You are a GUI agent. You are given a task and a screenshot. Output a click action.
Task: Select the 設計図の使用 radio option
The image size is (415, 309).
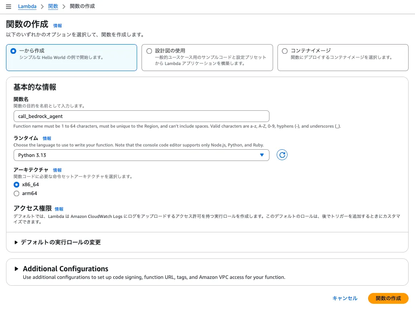149,51
